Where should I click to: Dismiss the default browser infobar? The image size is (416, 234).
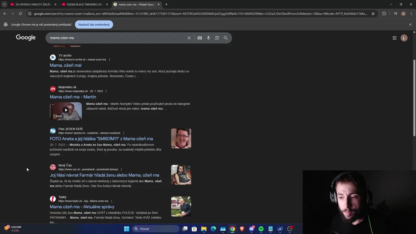(x=410, y=25)
